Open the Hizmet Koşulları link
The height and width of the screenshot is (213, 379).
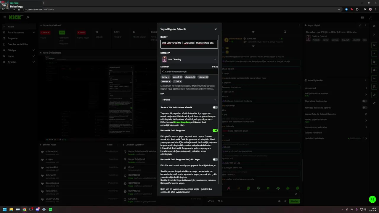pos(182,122)
